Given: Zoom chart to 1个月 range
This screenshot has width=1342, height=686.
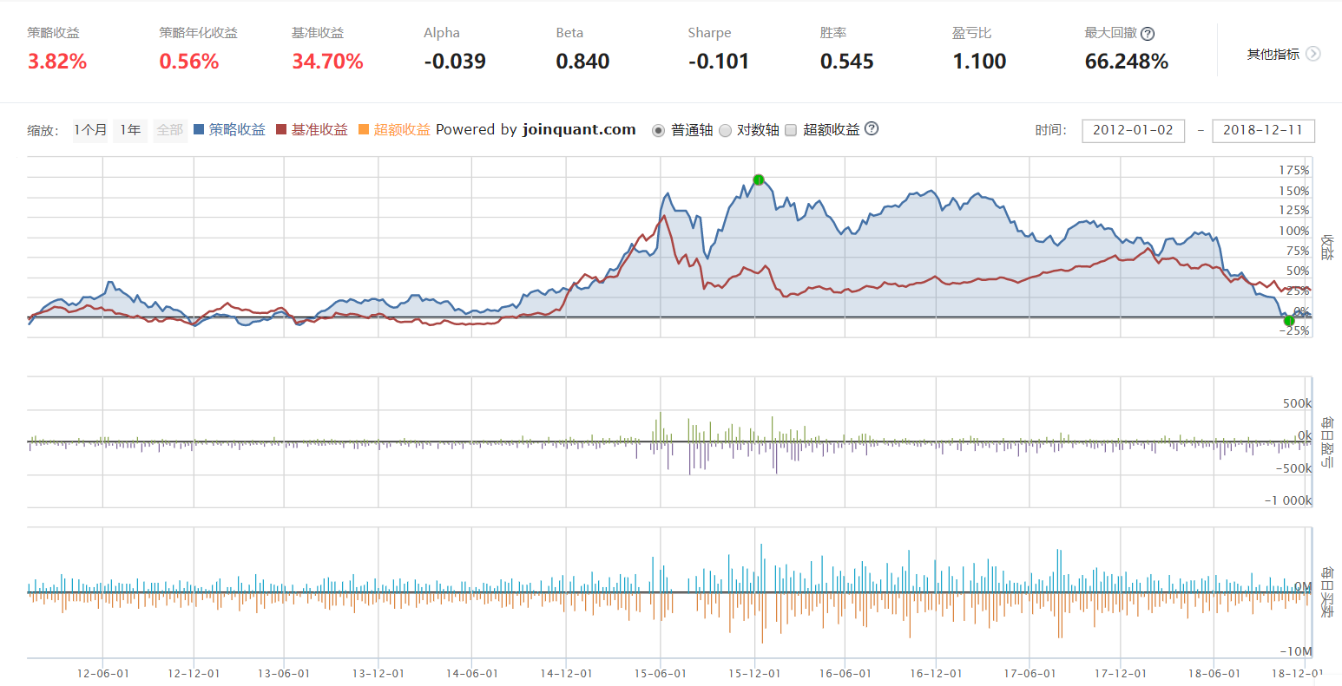Looking at the screenshot, I should click(90, 130).
